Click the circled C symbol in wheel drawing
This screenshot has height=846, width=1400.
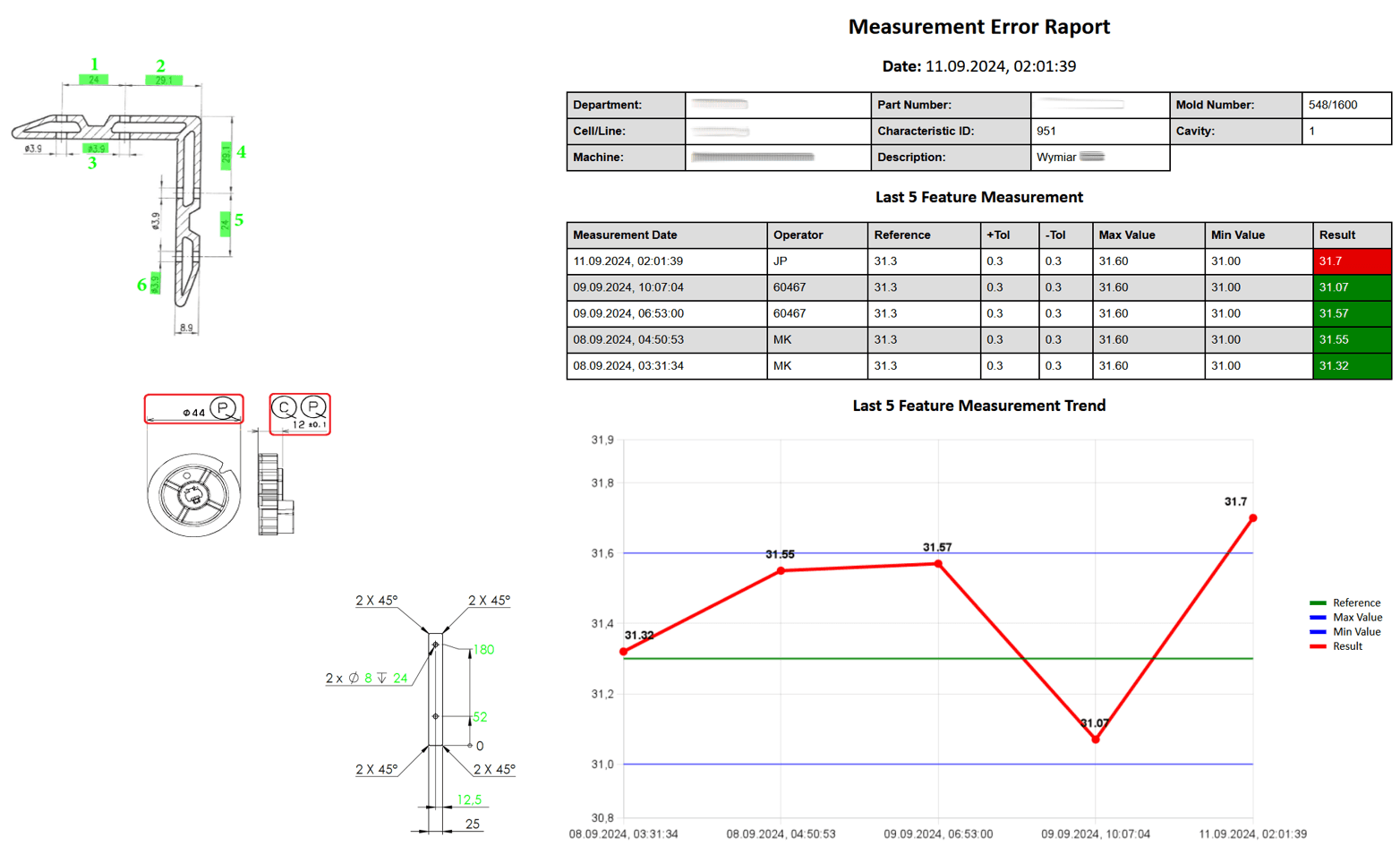point(284,407)
